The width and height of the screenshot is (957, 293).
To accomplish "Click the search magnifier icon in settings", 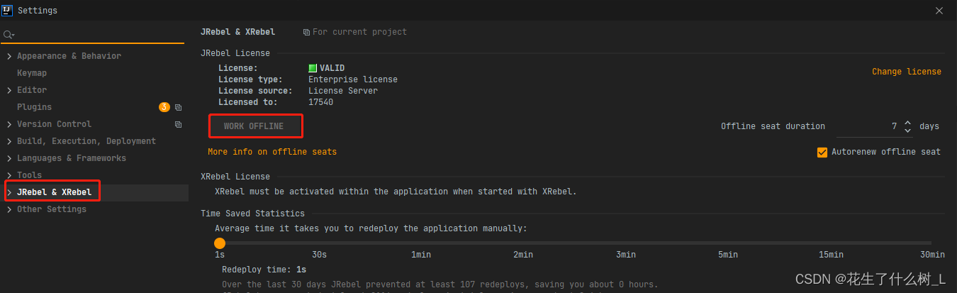I will (8, 35).
